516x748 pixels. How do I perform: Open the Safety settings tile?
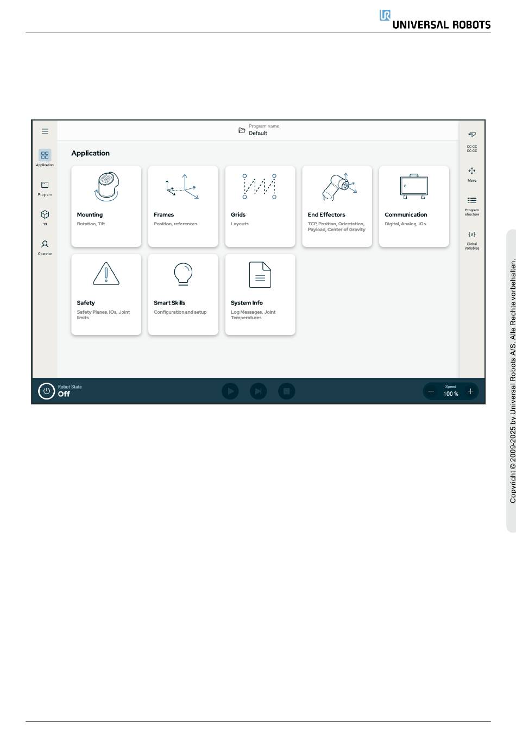pos(106,294)
